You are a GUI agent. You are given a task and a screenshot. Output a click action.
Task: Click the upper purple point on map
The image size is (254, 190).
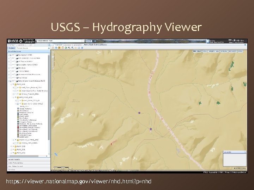139,113
